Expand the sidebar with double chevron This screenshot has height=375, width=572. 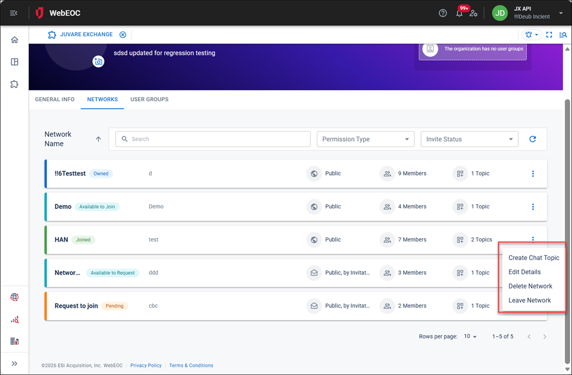14,364
